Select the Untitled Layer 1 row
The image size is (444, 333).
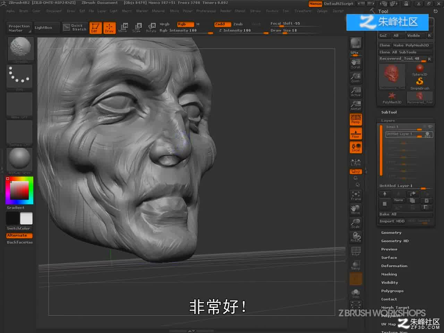point(409,134)
